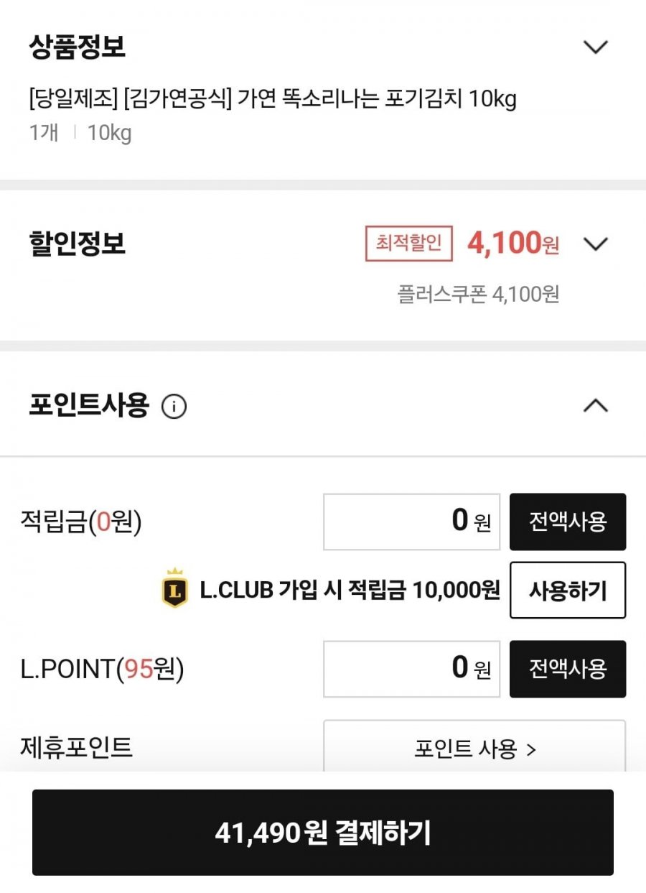Tap the 상품정보 section header

pyautogui.click(x=78, y=47)
